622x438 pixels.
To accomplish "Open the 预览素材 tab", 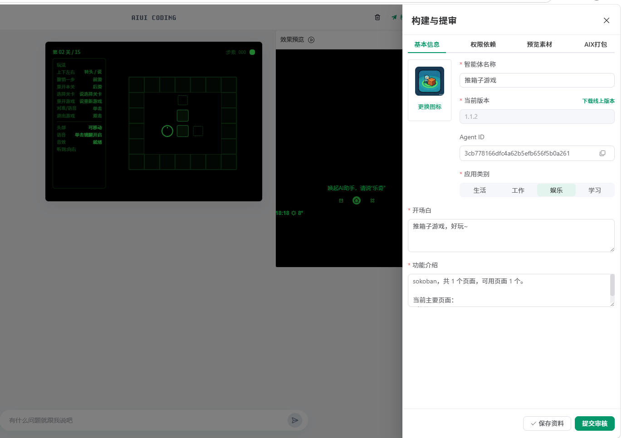I will pyautogui.click(x=539, y=44).
